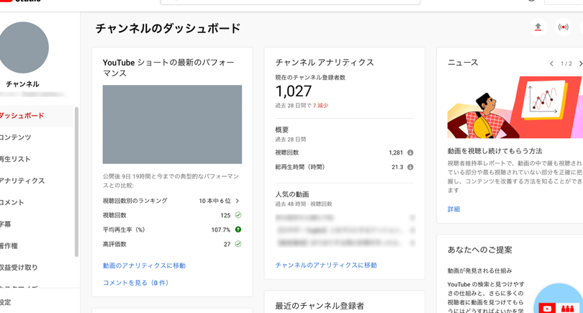The image size is (583, 313).
Task: Click the 総再生時間（時間）label
Action: (299, 167)
